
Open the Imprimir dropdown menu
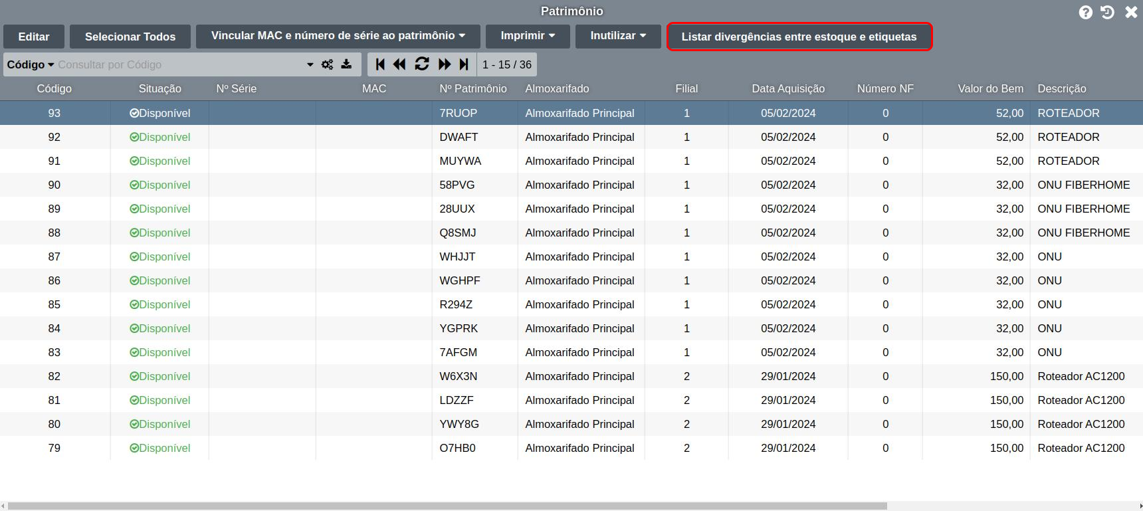tap(528, 36)
